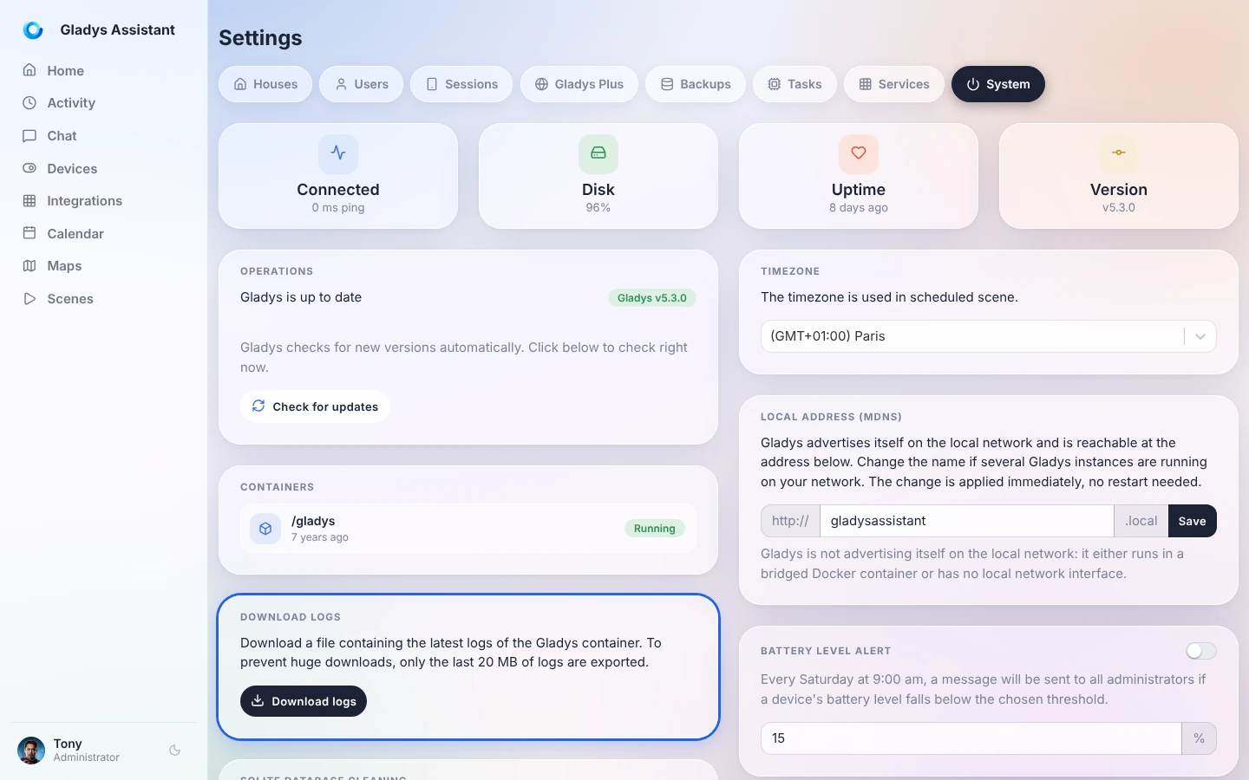Click the Uptime heart icon
1249x780 pixels.
tap(859, 153)
